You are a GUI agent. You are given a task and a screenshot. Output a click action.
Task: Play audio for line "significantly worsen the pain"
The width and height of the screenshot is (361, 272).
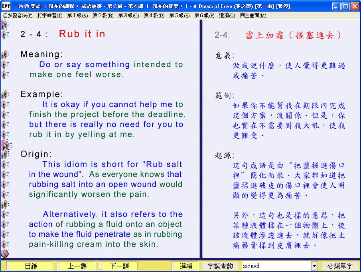[x=5, y=194]
